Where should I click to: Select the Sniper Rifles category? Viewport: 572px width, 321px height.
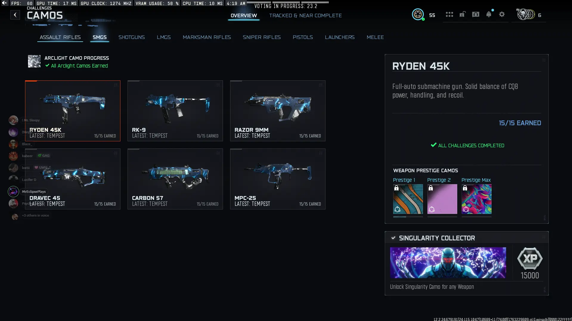tap(261, 37)
